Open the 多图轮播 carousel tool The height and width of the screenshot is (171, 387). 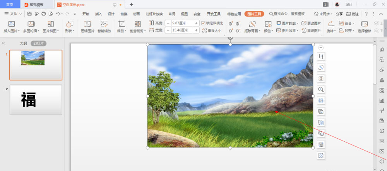(31, 27)
